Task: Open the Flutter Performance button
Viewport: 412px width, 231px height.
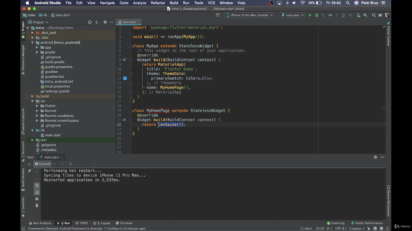Action: (x=366, y=223)
